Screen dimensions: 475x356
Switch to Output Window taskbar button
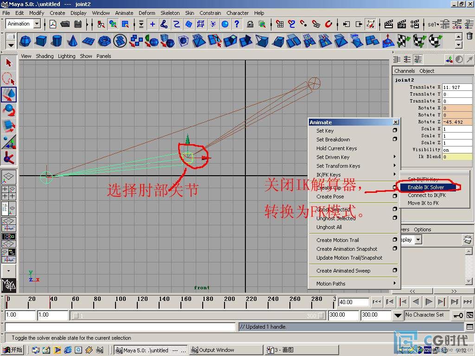point(226,350)
